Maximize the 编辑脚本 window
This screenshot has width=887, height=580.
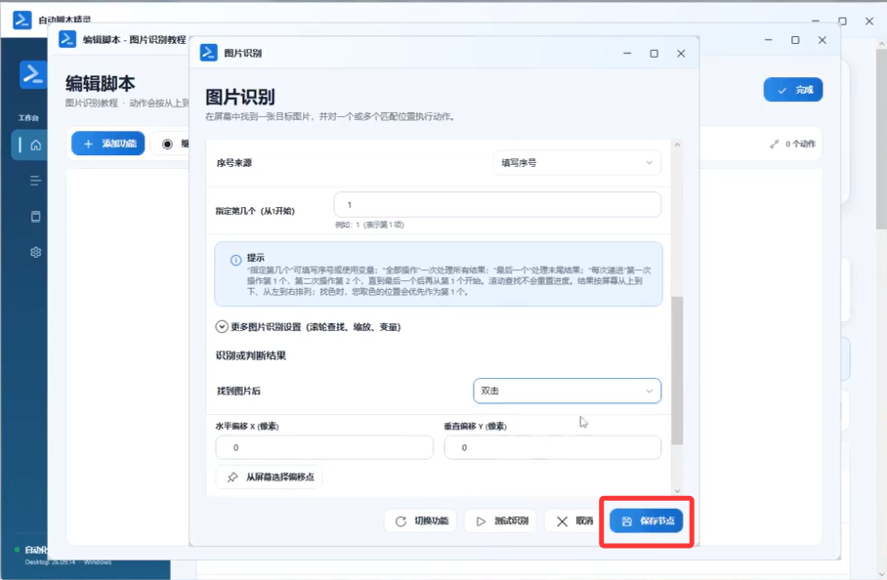[x=795, y=40]
